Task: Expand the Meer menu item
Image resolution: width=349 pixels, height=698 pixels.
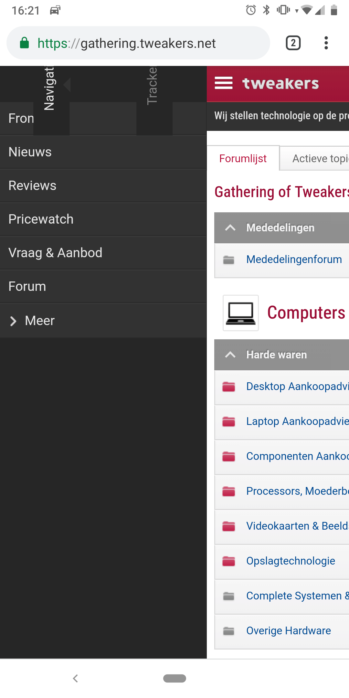Action: (32, 321)
